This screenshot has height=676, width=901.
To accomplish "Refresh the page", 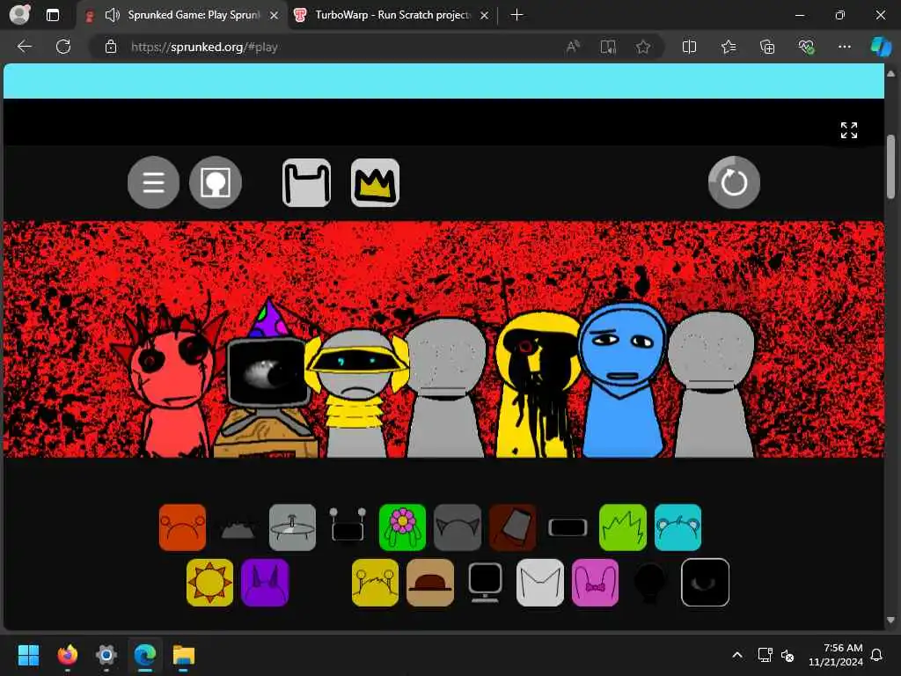I will (63, 47).
